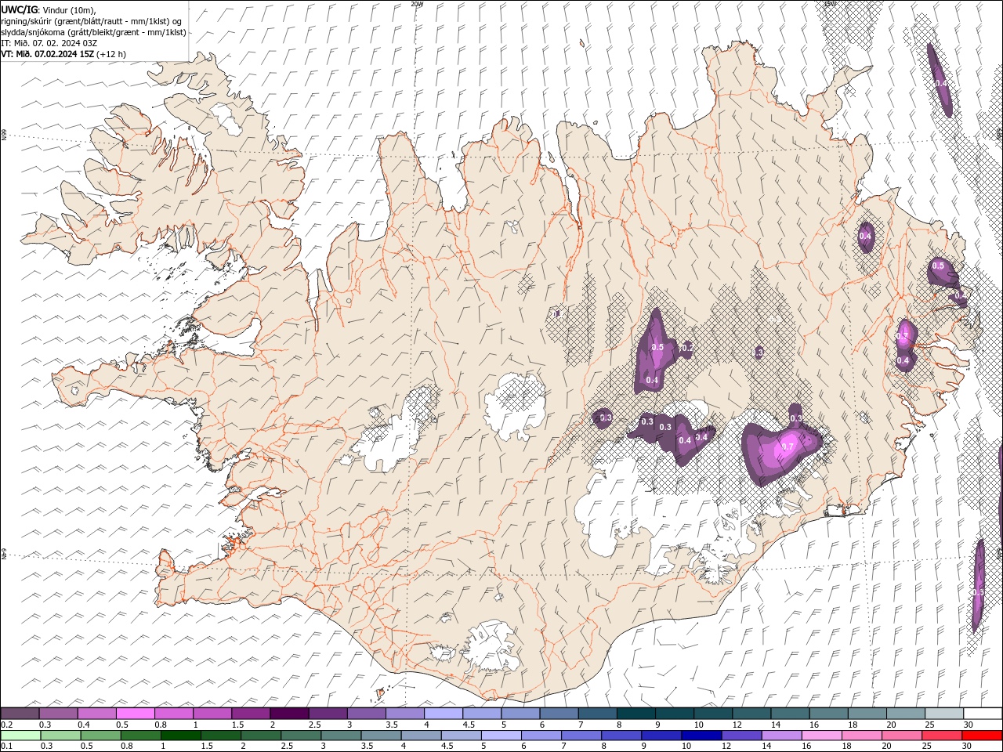Select the '0.1' label under the lower legend row
Screen dimensions: 1003x752
[6, 746]
